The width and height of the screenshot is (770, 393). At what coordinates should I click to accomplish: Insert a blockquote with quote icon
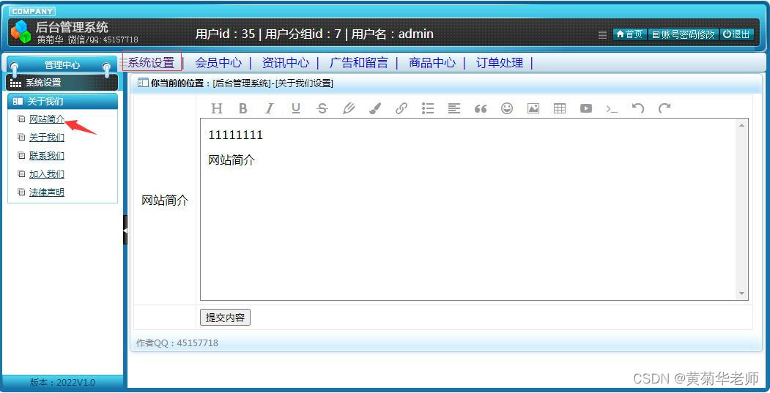[x=481, y=108]
